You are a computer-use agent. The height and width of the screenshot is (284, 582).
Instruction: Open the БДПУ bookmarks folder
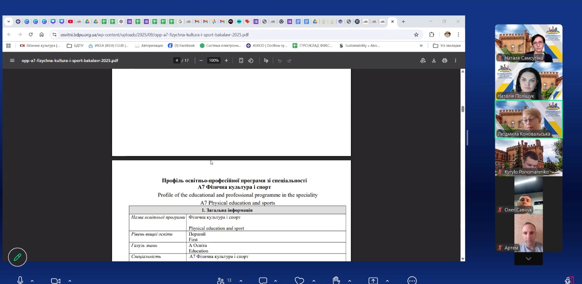tap(75, 46)
